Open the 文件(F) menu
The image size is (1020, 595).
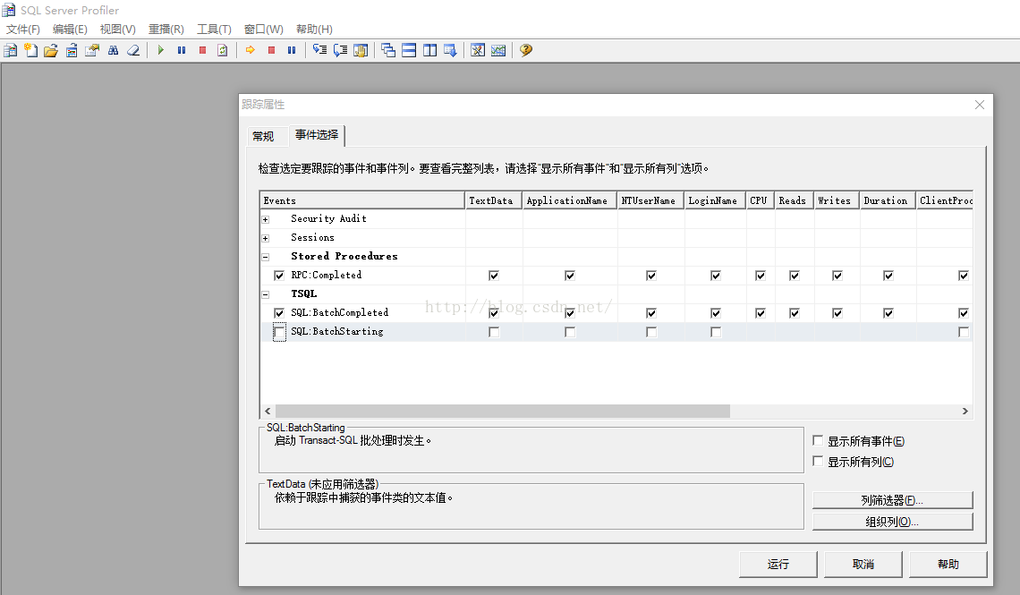(x=22, y=30)
